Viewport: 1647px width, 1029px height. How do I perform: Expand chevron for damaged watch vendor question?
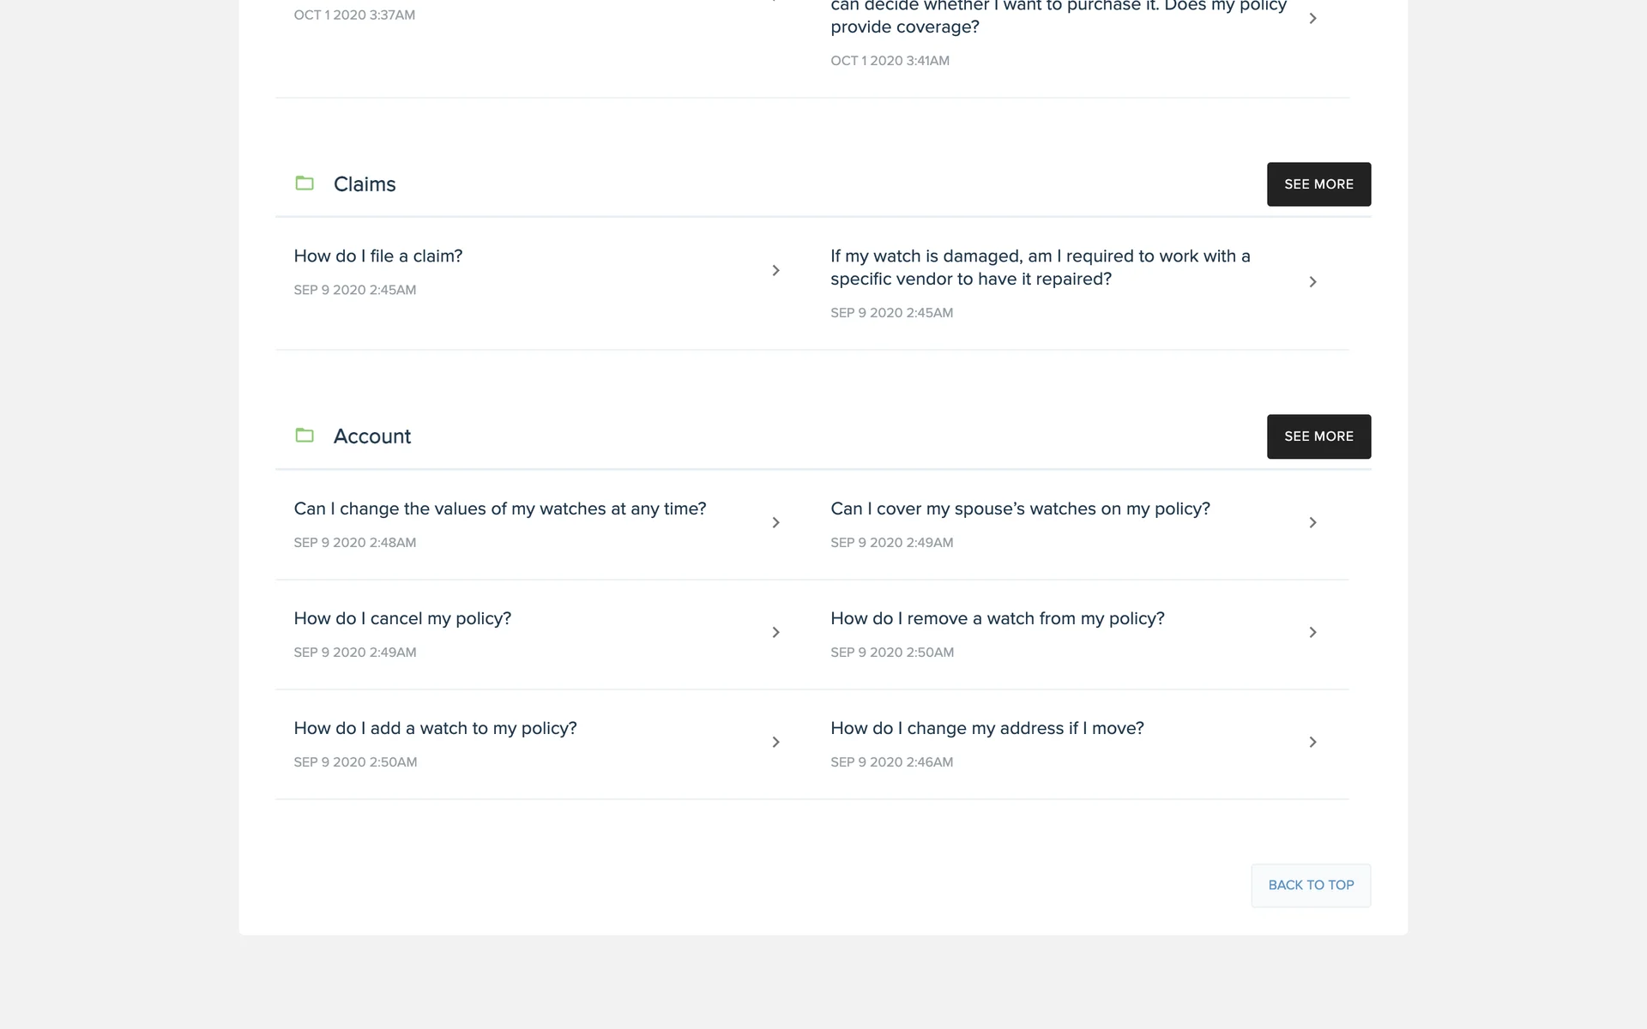tap(1312, 282)
